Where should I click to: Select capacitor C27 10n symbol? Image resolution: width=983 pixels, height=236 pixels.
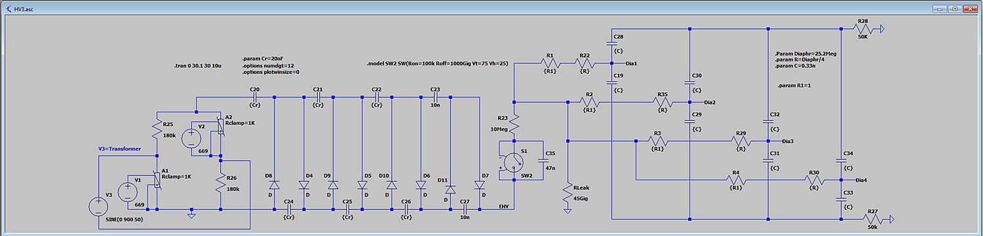pyautogui.click(x=465, y=209)
